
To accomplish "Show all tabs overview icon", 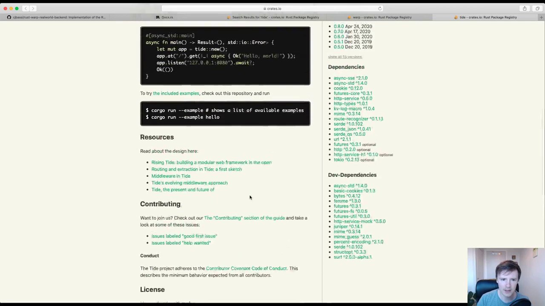I will [x=537, y=8].
